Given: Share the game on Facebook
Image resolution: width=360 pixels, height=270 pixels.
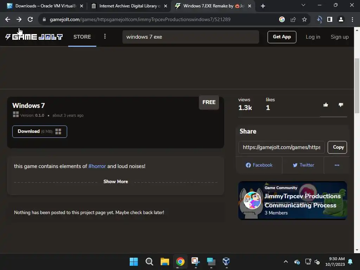Looking at the screenshot, I should click(x=259, y=165).
